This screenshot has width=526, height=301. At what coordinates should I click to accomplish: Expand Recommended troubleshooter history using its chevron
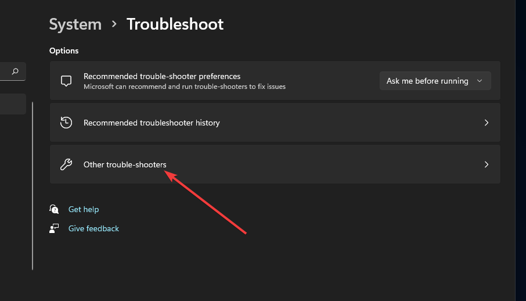pos(487,123)
